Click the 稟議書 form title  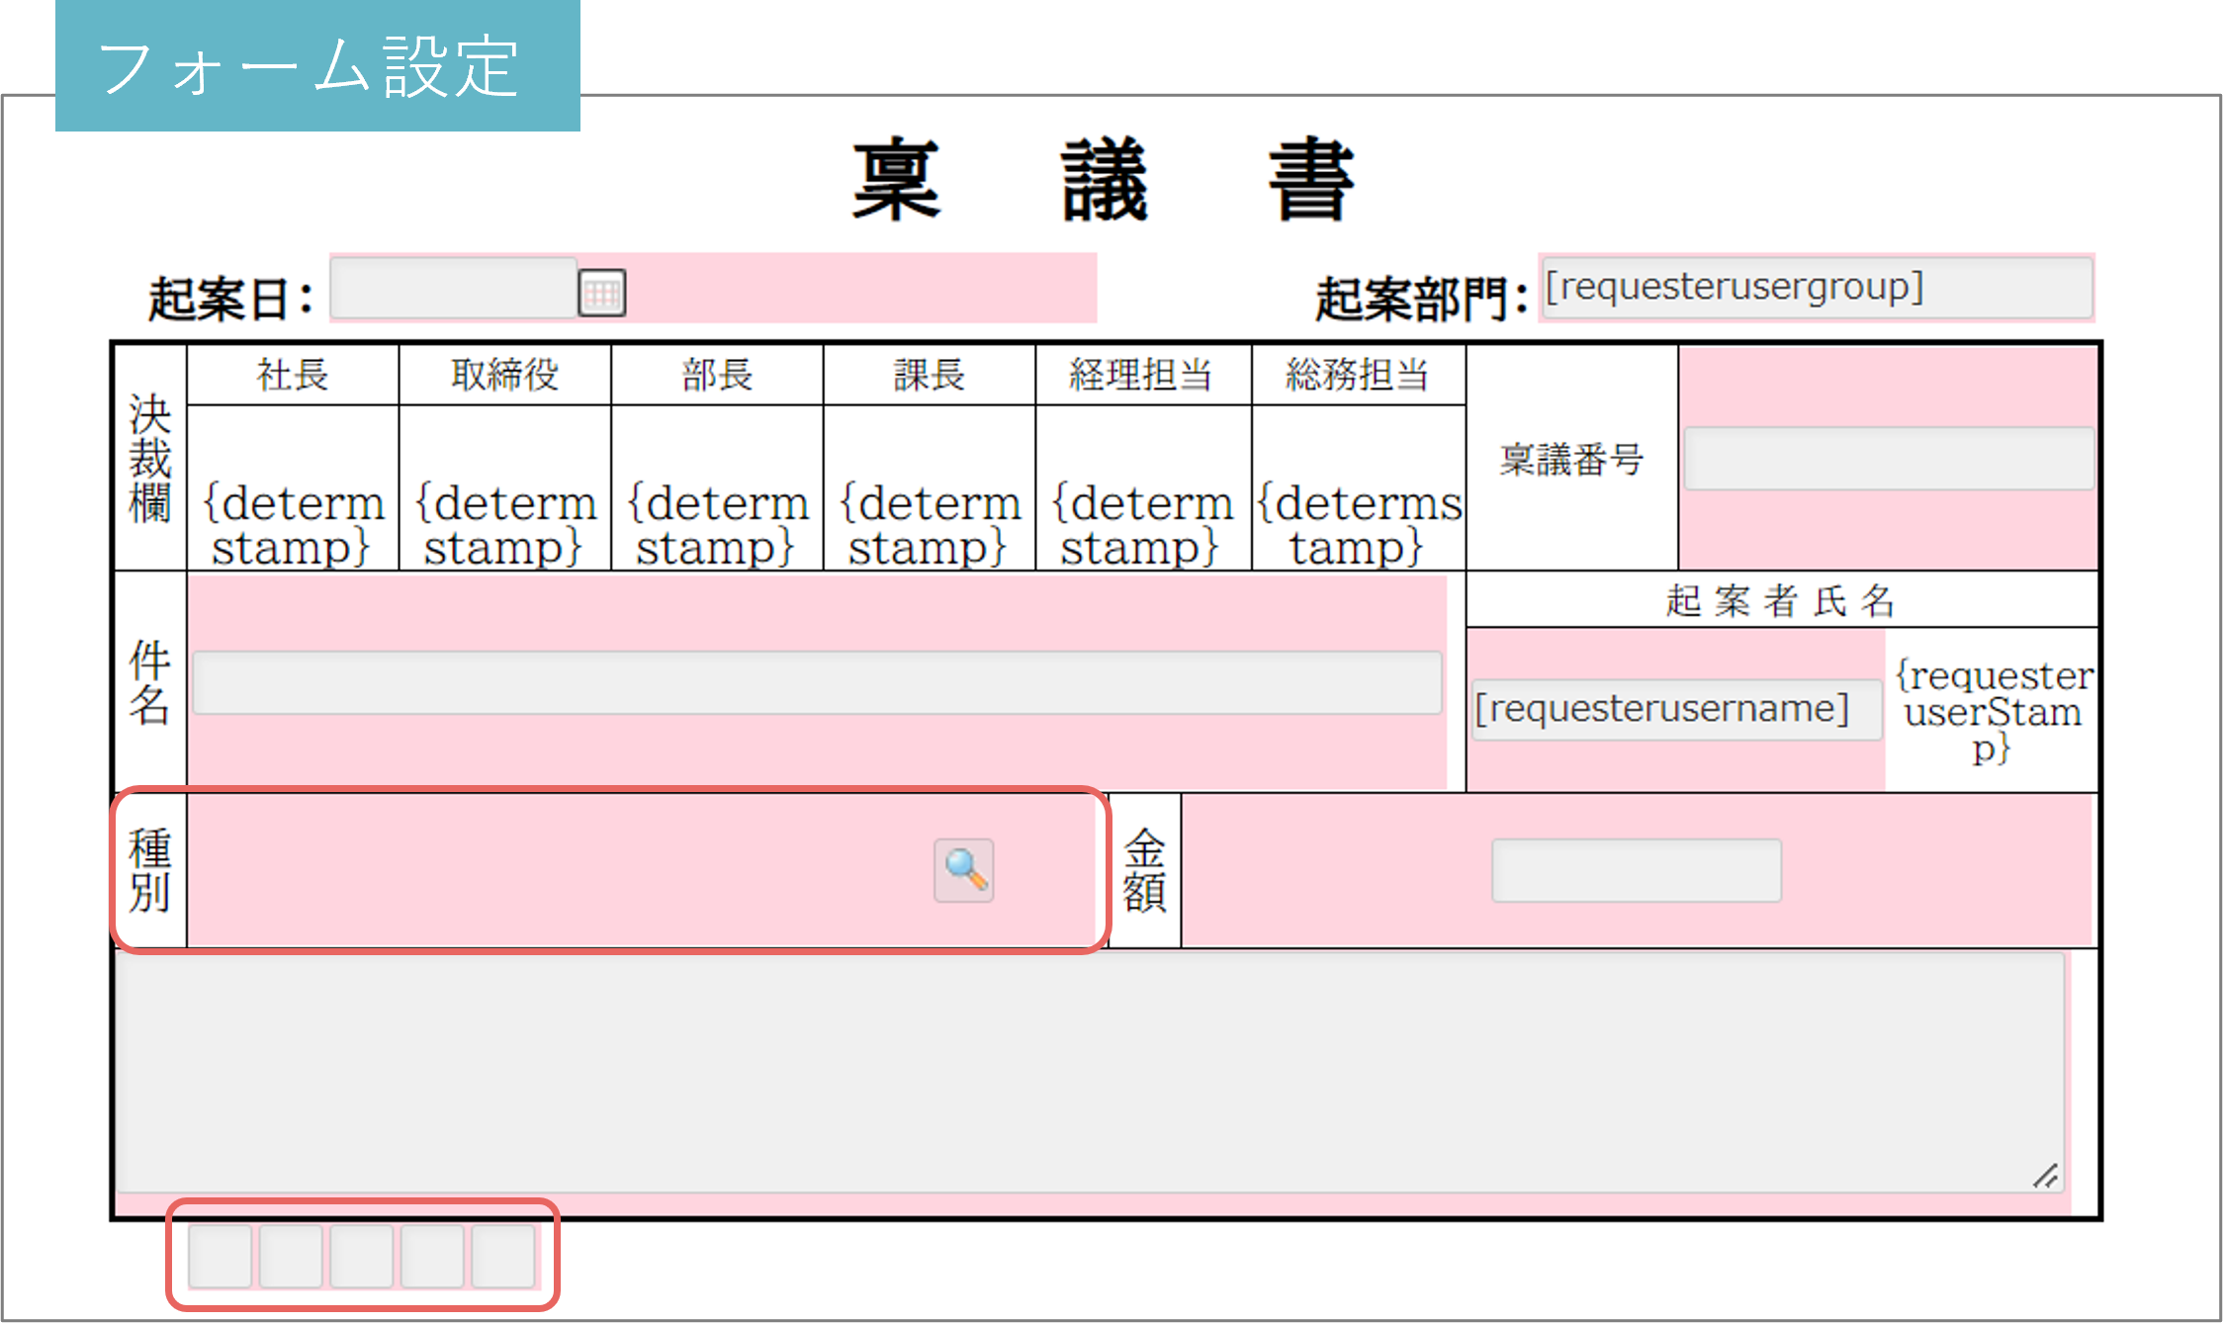pyautogui.click(x=1104, y=180)
